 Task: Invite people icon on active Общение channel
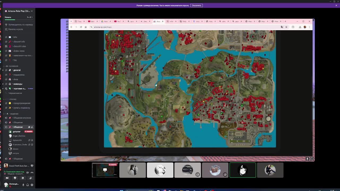point(32,127)
